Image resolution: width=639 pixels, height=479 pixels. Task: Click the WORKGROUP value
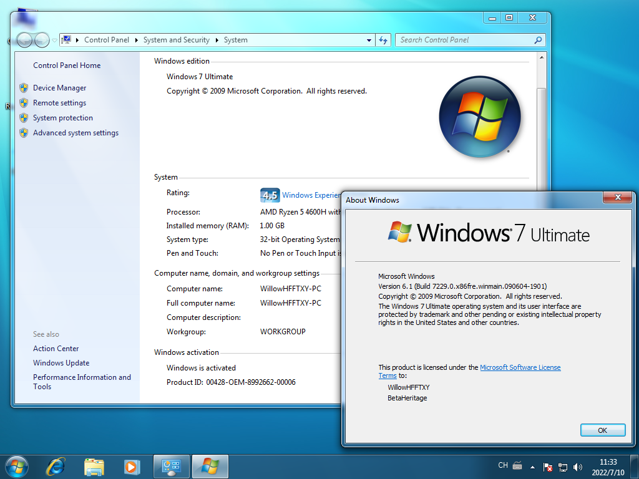click(x=283, y=332)
